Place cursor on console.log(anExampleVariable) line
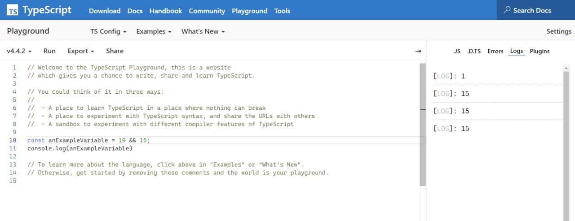Screen dimensions: 575x221 (x=80, y=148)
